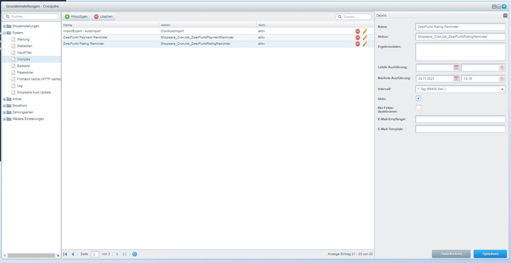Delete the ZweiPunkt Payment Reminder row
Screen dimensions: 511x263
pyautogui.click(x=357, y=37)
